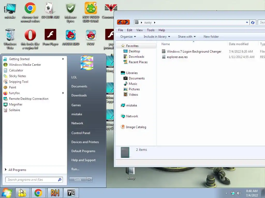Open Documents library in navigation pane
Image resolution: width=265 pixels, height=198 pixels.
(137, 78)
